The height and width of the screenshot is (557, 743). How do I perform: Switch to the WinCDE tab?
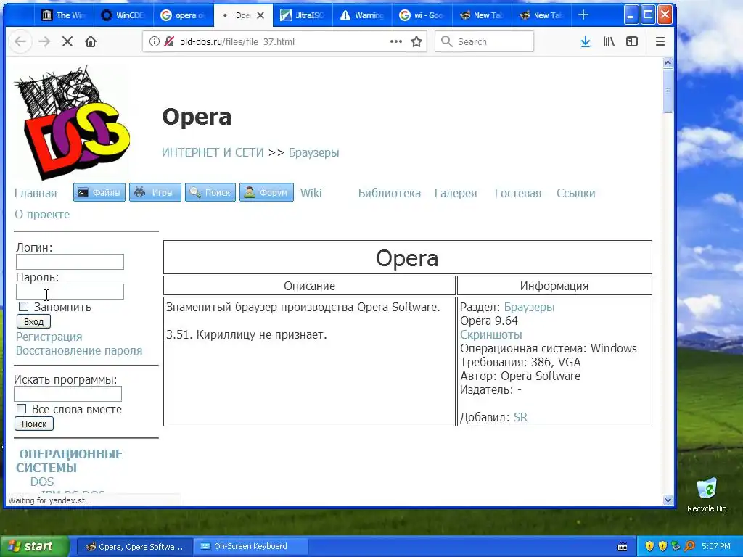click(123, 15)
